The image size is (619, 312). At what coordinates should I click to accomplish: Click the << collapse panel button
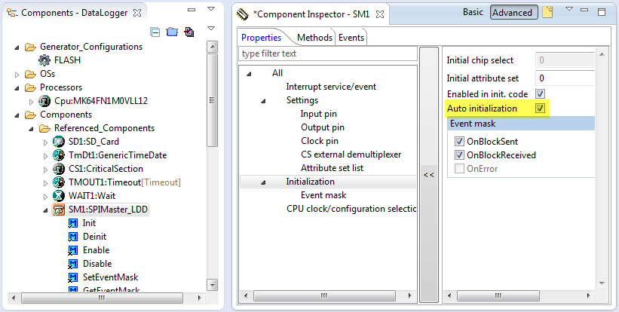tap(428, 175)
